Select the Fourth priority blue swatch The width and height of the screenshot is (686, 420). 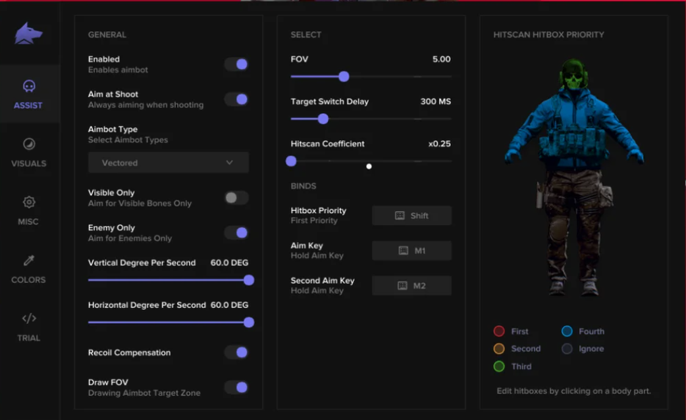tap(567, 331)
